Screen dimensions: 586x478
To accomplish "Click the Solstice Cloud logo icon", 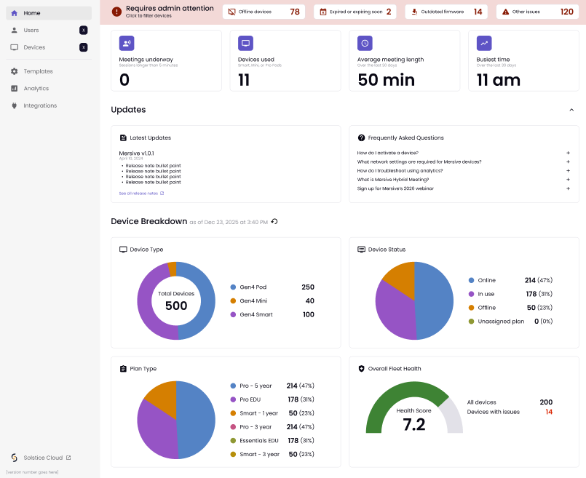I will (x=15, y=458).
